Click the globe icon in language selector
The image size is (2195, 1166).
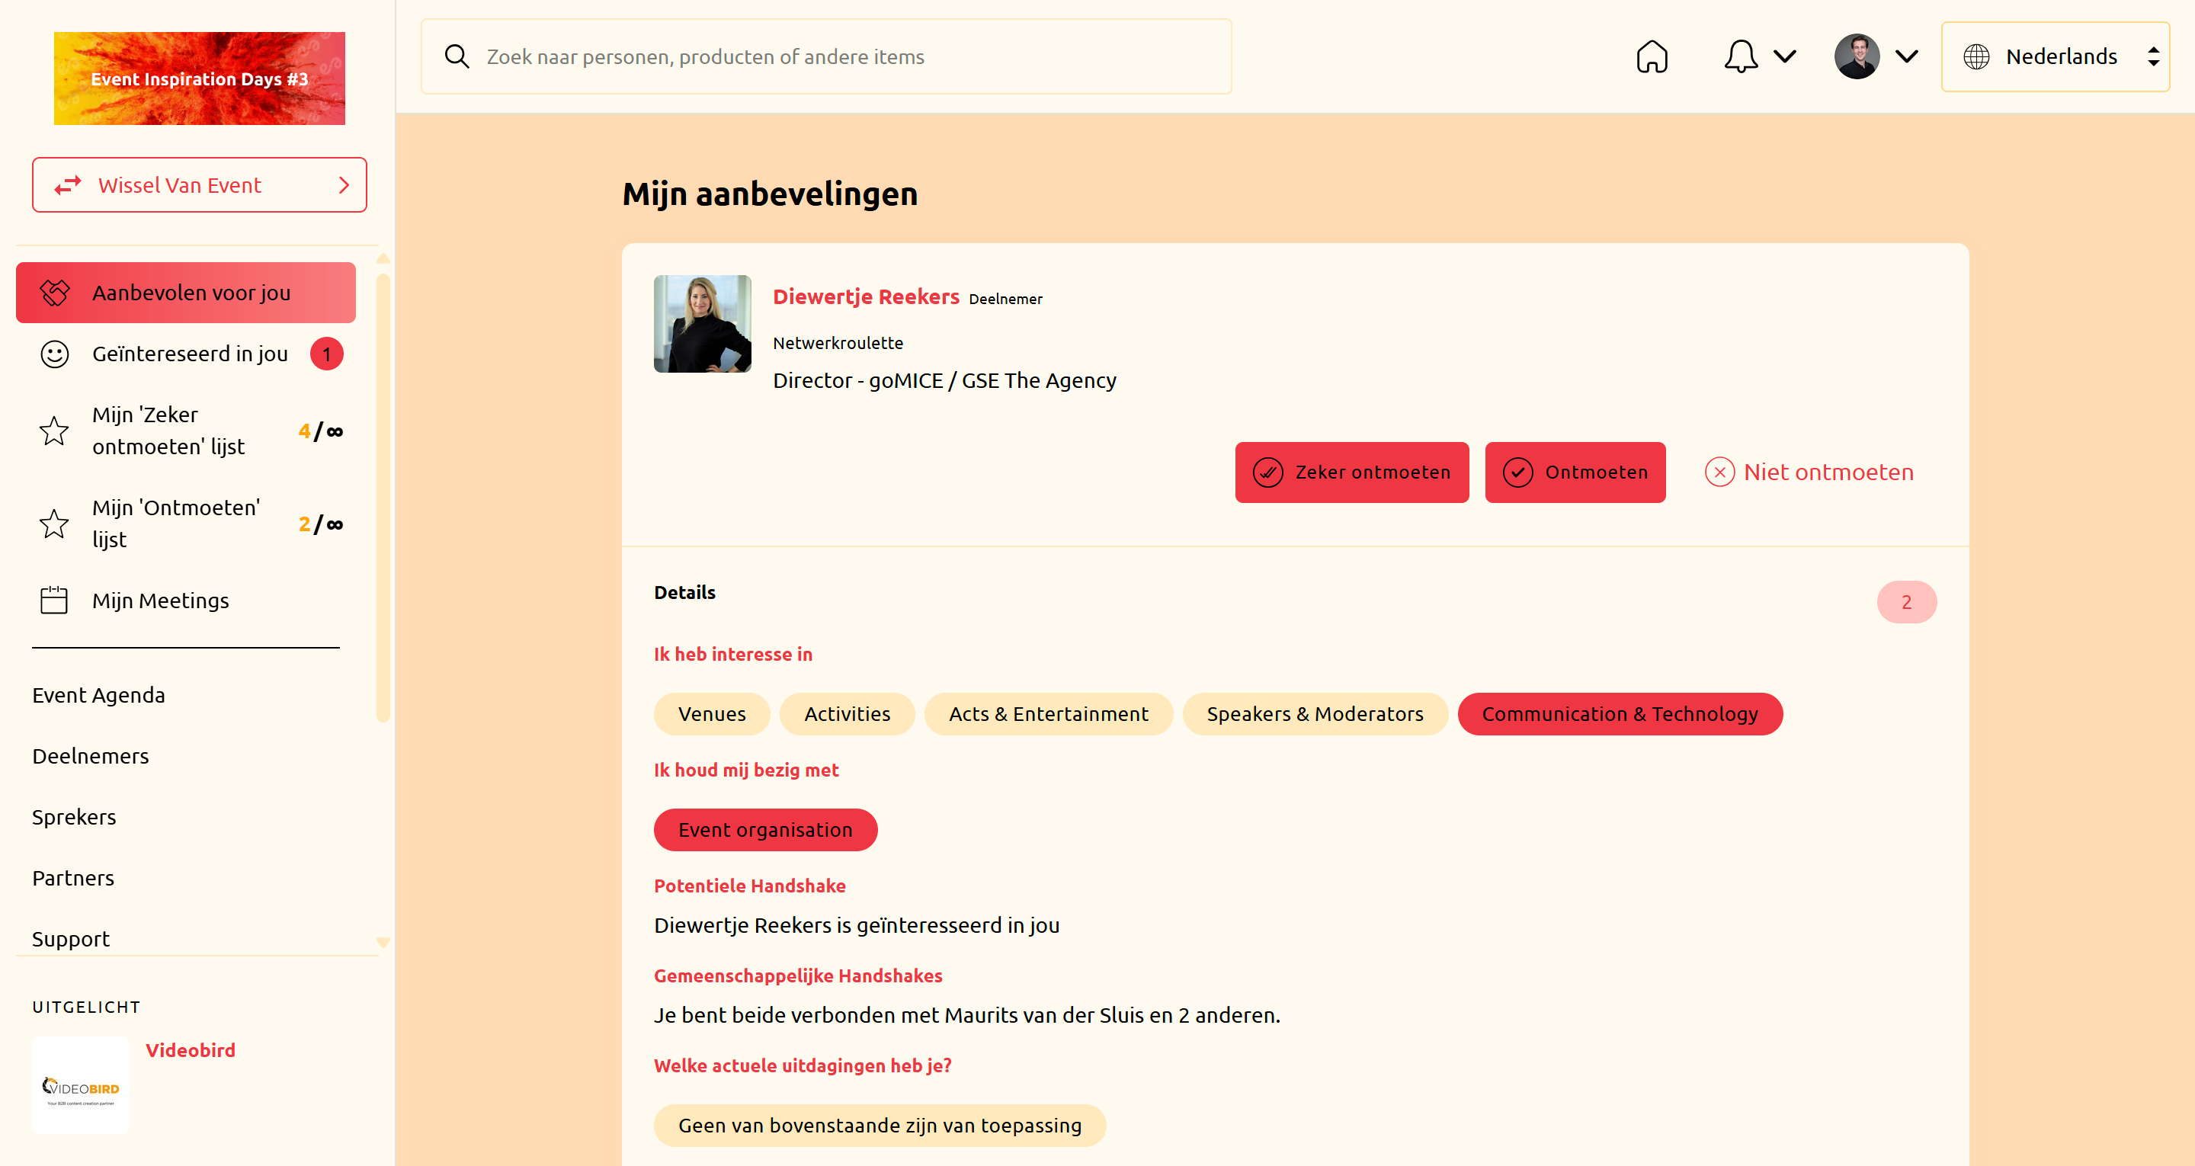pos(1975,56)
